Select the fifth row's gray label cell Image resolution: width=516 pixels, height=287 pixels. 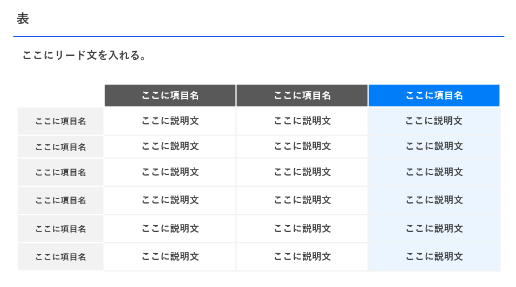coord(60,229)
